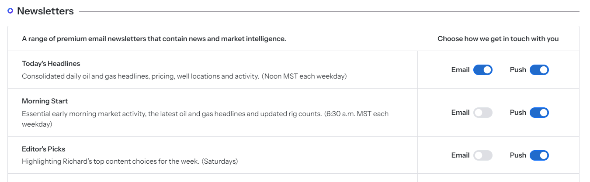The image size is (590, 182).
Task: Select the Editor's Picks newsletter title
Action: pos(43,149)
